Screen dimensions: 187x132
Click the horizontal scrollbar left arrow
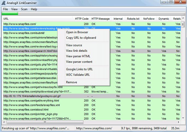(4, 122)
